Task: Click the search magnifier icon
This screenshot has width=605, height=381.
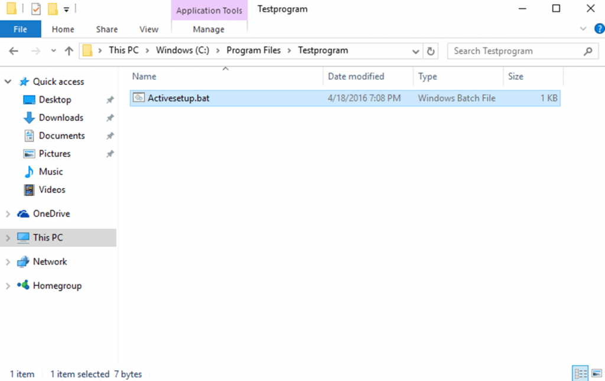Action: tap(587, 51)
